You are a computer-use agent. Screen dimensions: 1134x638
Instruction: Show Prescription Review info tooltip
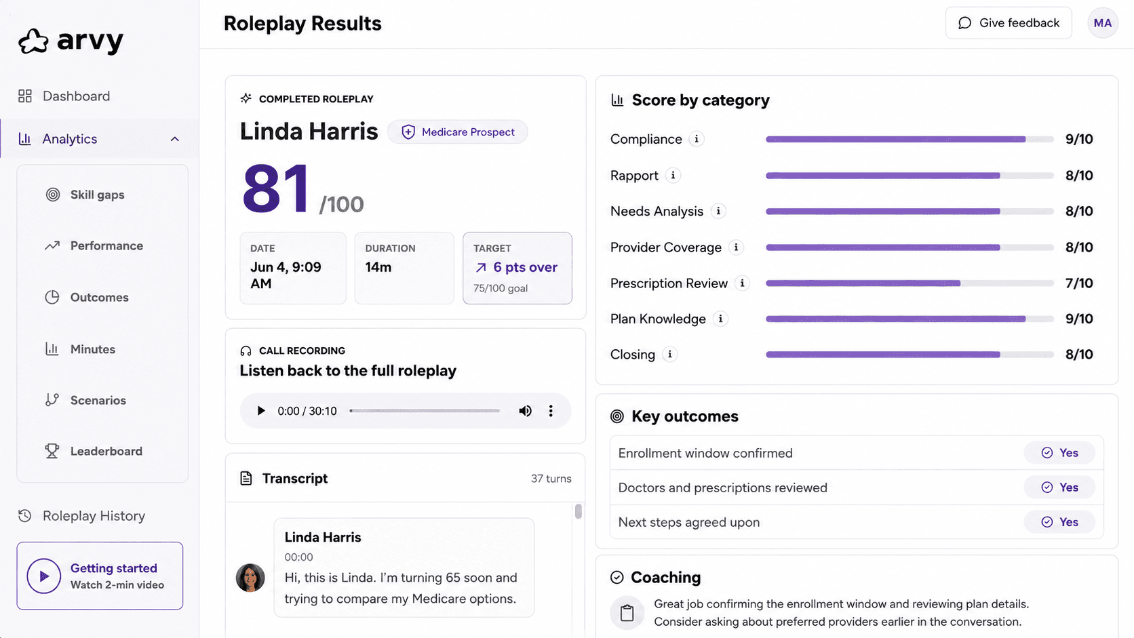[x=743, y=283]
